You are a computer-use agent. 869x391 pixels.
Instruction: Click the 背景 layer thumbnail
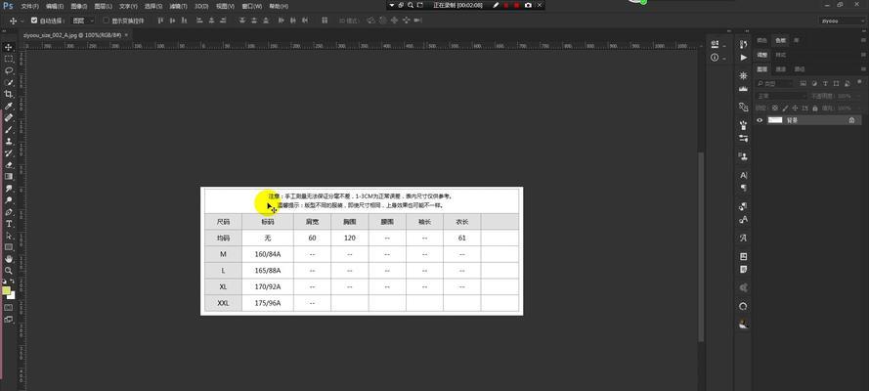pyautogui.click(x=775, y=120)
